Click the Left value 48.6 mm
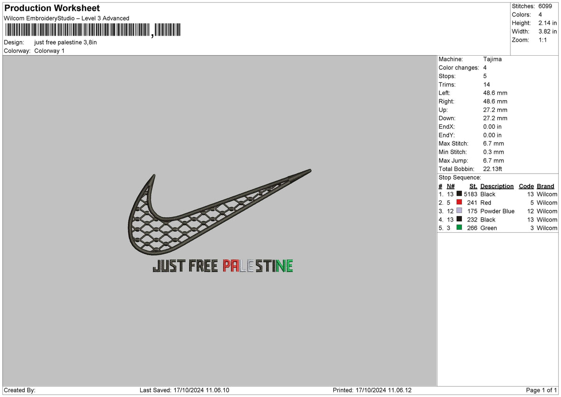This screenshot has height=397, width=561. click(495, 93)
